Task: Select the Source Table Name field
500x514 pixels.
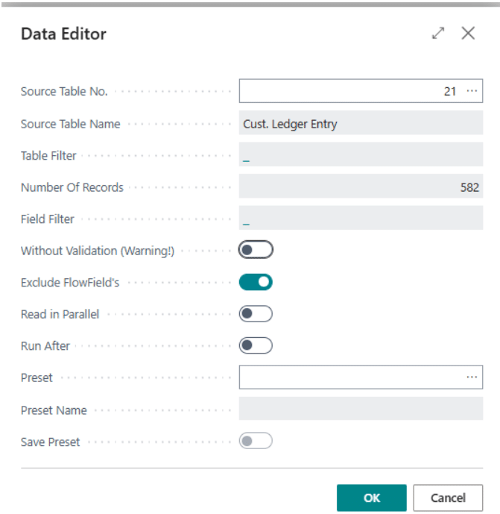Action: pyautogui.click(x=361, y=124)
